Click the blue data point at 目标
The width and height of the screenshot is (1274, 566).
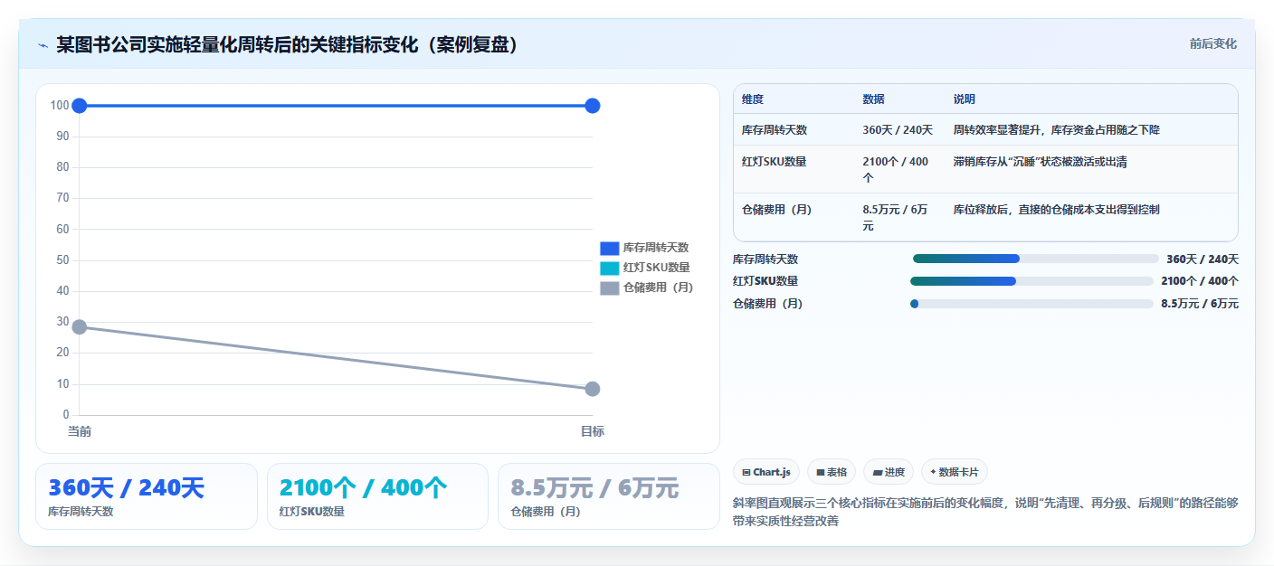[x=593, y=106]
